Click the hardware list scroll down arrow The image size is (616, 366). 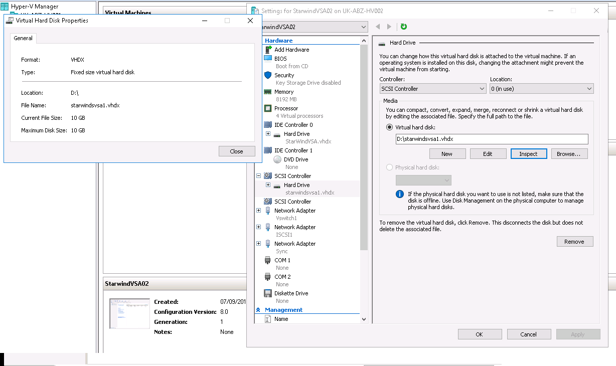point(364,319)
